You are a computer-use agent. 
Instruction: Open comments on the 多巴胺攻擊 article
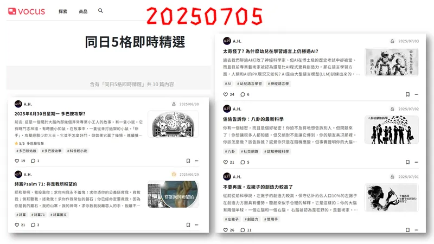point(33,160)
